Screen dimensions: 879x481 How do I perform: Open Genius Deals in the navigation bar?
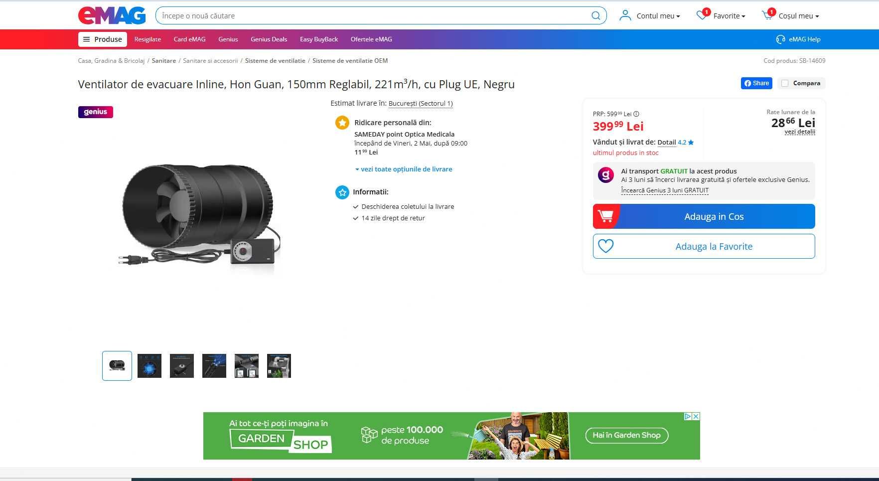click(x=269, y=39)
